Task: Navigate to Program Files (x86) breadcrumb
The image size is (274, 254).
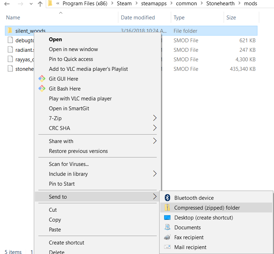Action: (85, 4)
